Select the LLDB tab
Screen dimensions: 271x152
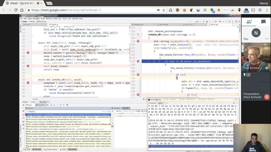(x=126, y=108)
